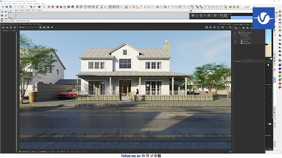The height and width of the screenshot is (158, 282).
Task: Click the Twitter icon in footer
Action: pyautogui.click(x=152, y=156)
